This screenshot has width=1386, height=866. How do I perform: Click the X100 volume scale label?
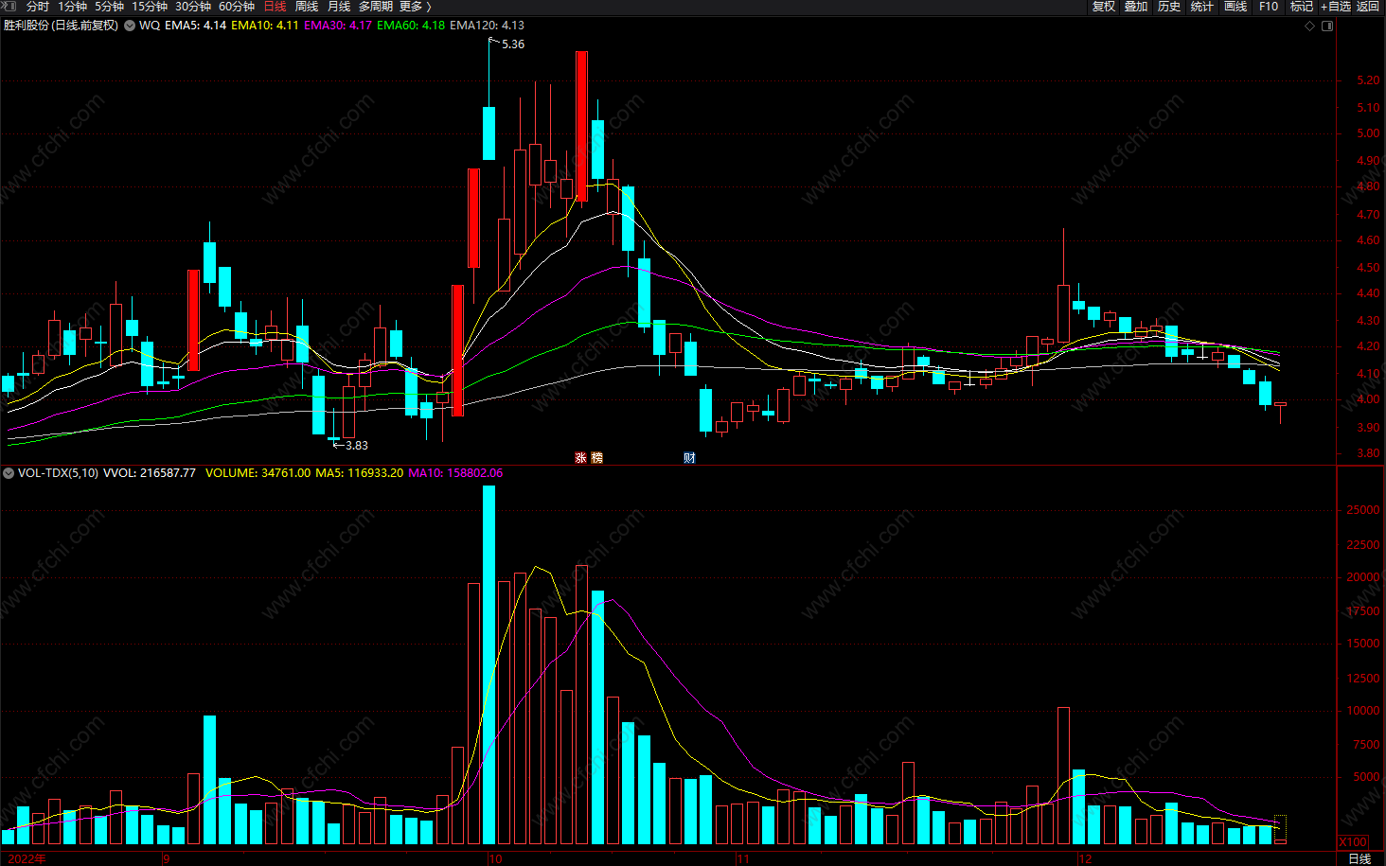tap(1353, 842)
